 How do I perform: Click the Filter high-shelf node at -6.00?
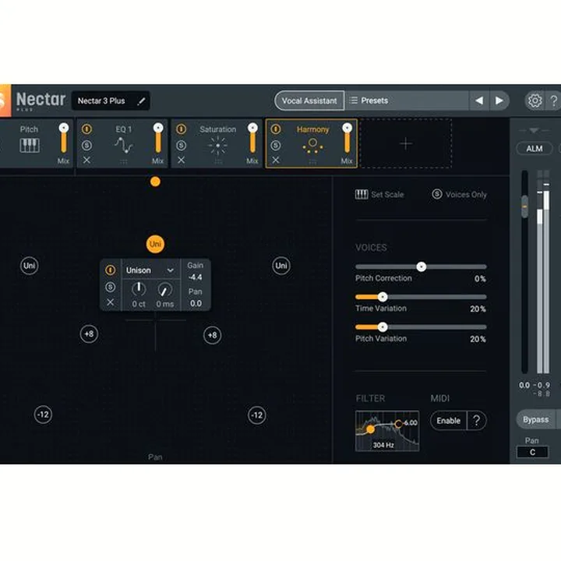398,424
